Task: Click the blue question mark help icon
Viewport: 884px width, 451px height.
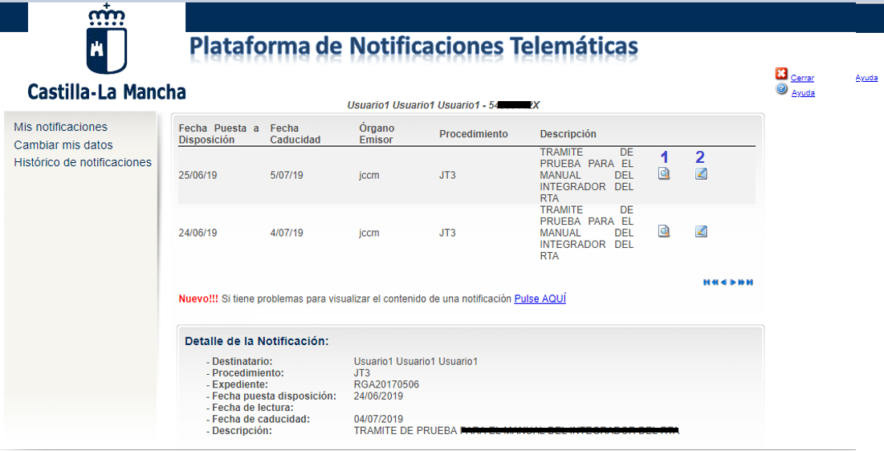Action: [x=781, y=88]
